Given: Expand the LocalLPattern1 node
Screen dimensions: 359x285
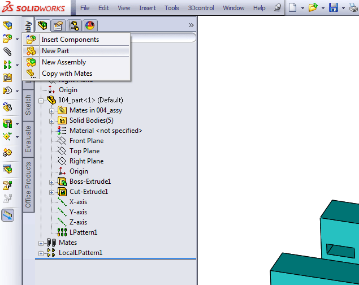Looking at the screenshot, I should tap(41, 253).
